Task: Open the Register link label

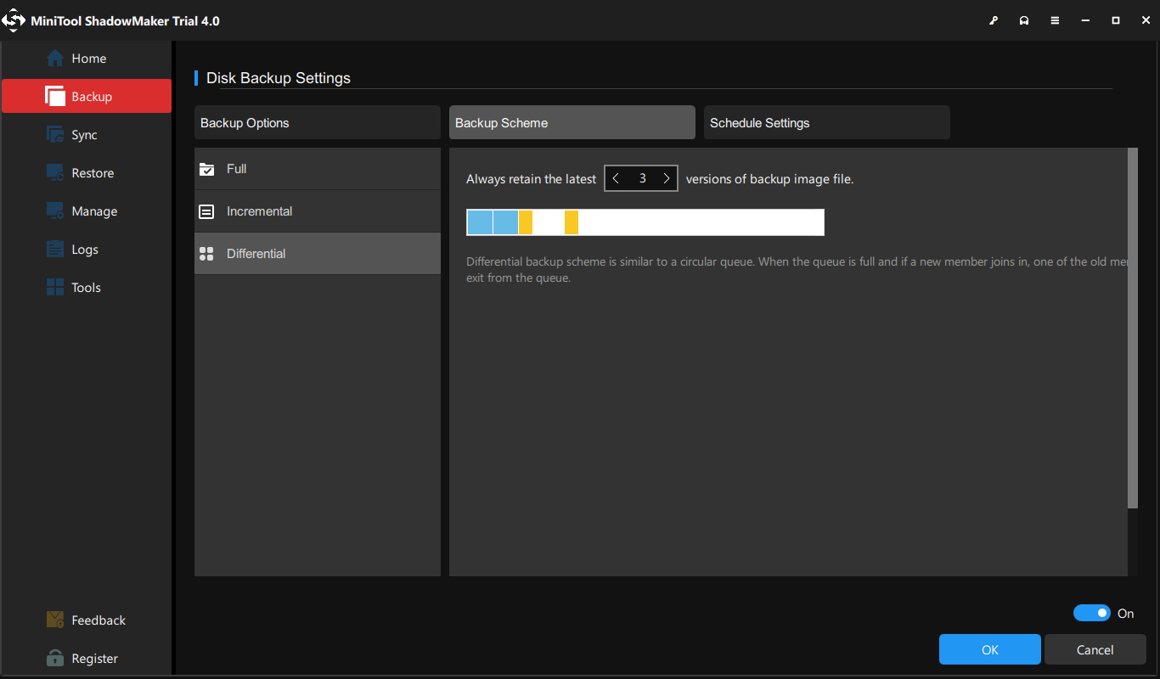Action: (95, 659)
